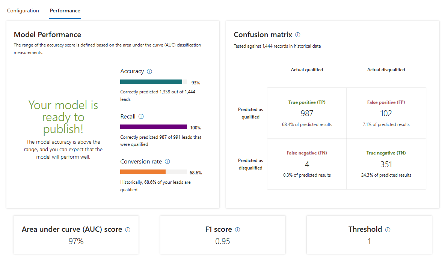445x258 pixels.
Task: Click the Recall info icon
Action: tap(141, 117)
